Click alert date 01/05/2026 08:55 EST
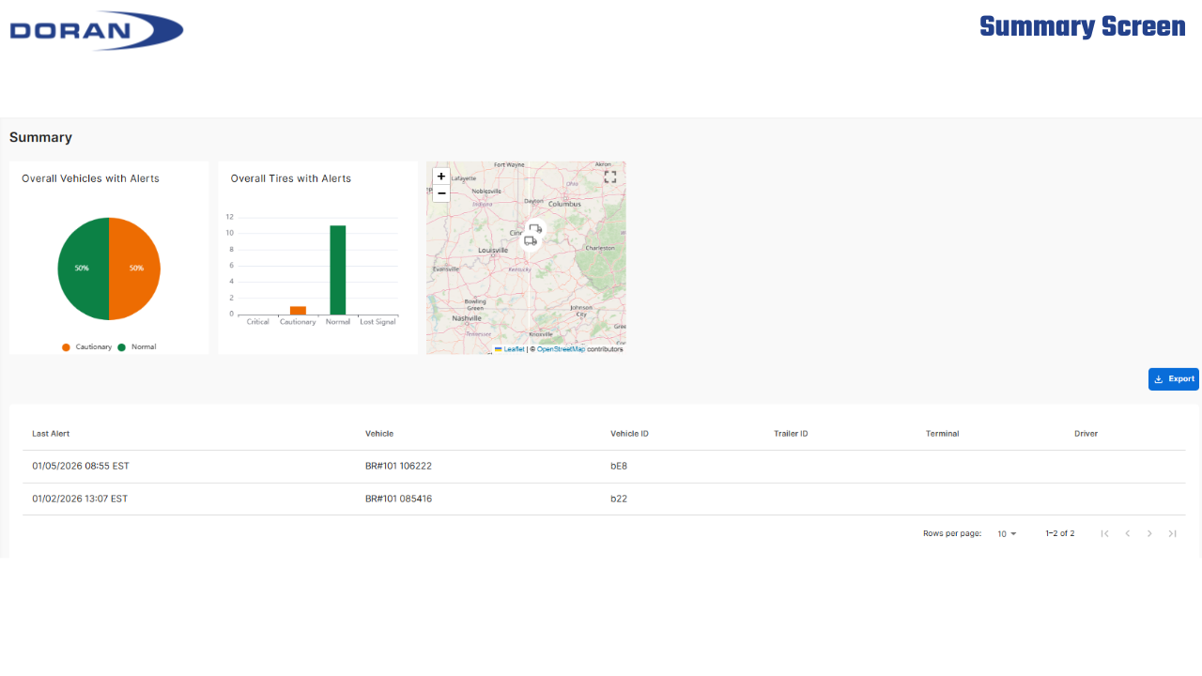Viewport: 1202px width, 676px height. click(81, 466)
